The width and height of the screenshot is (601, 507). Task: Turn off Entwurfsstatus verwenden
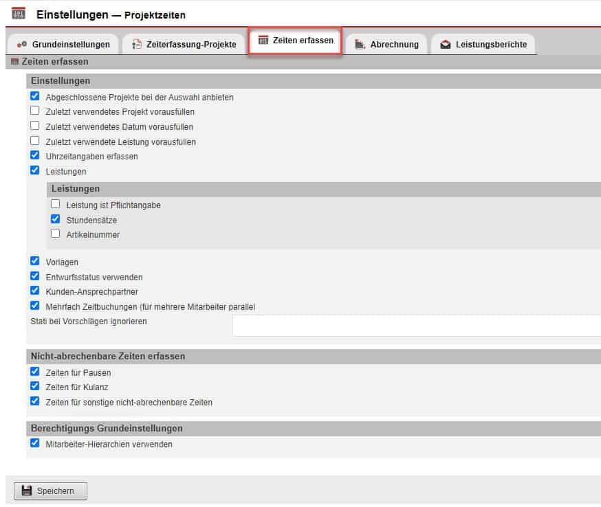point(35,276)
